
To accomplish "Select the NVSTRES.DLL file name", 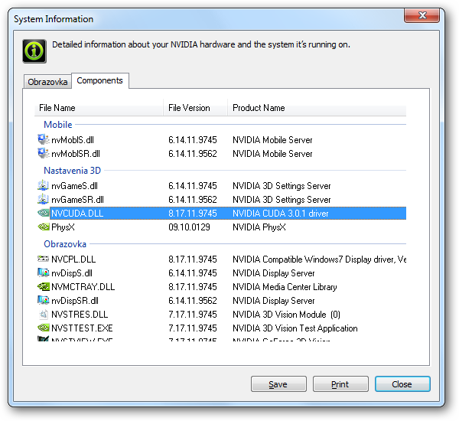I will (80, 315).
